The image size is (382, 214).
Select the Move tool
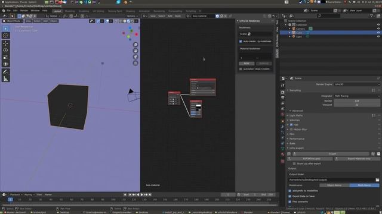pos(5,43)
